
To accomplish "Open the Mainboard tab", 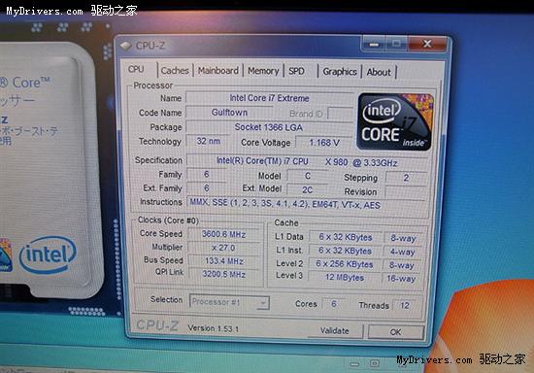I will point(217,71).
